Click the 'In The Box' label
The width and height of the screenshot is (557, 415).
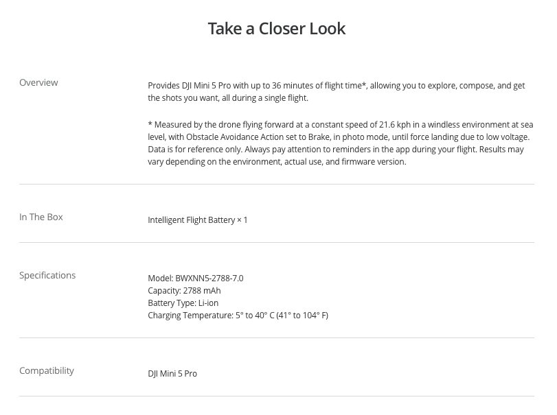click(x=41, y=217)
